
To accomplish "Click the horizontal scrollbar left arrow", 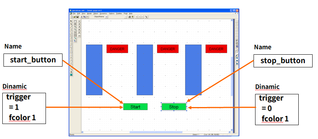I will pyautogui.click(x=82, y=132).
